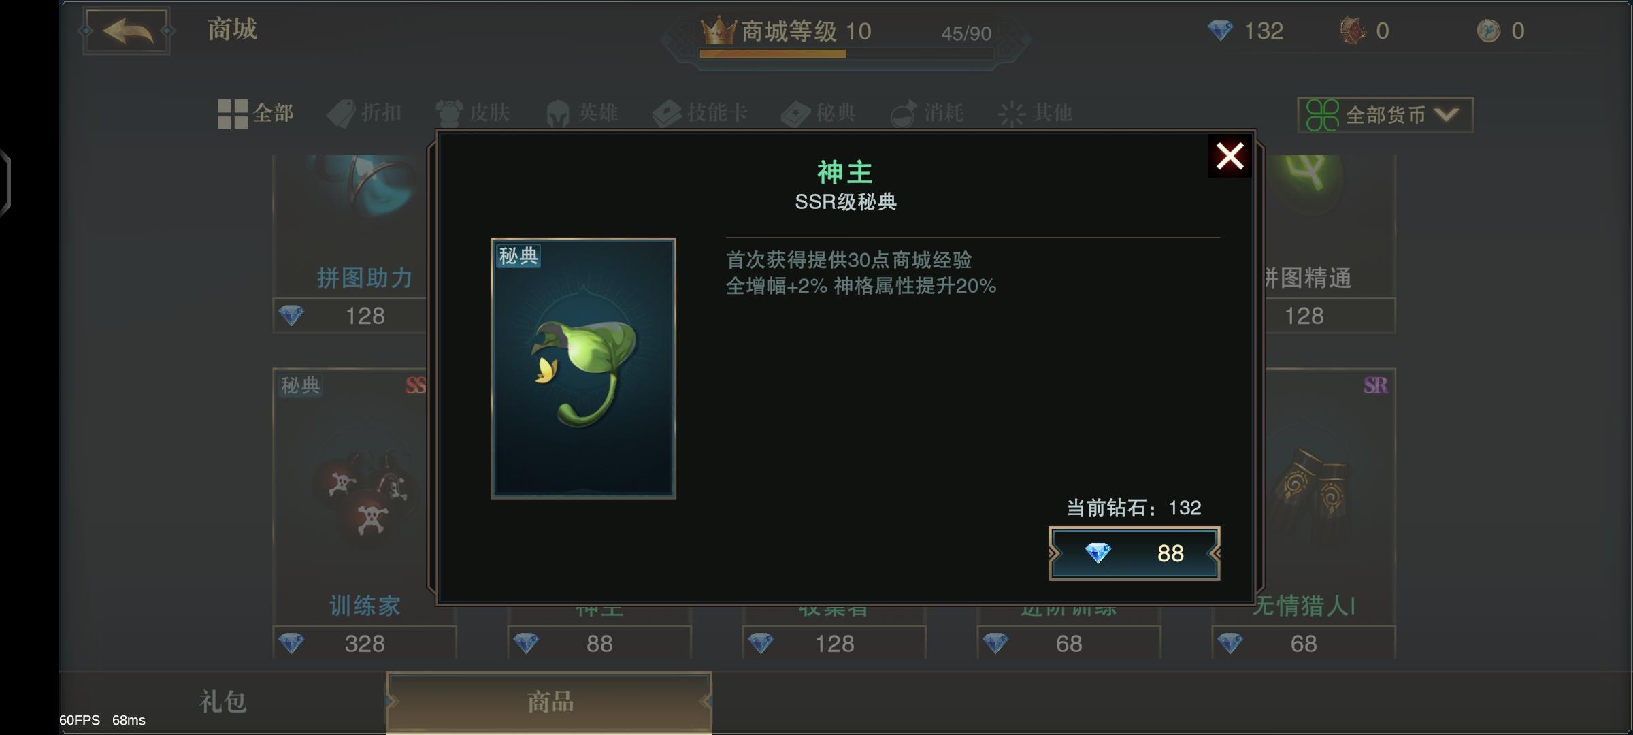The image size is (1633, 735).
Task: Select the 皮肤 skin filter
Action: pyautogui.click(x=473, y=113)
